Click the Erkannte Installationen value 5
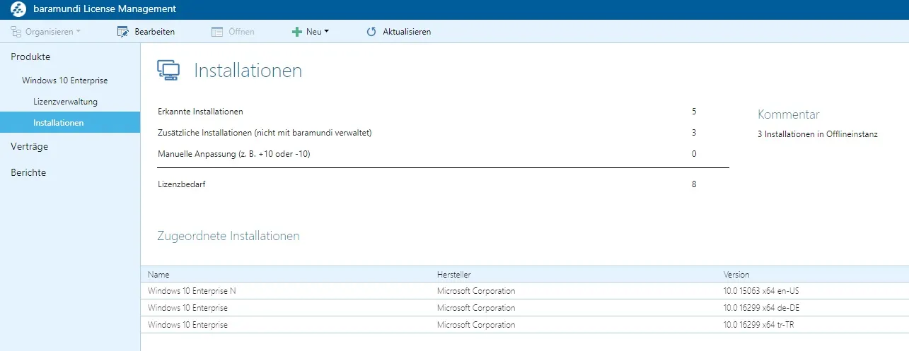 (694, 112)
